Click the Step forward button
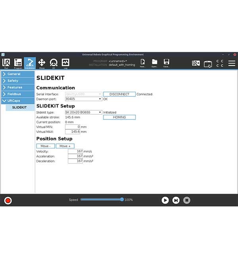 point(176,200)
